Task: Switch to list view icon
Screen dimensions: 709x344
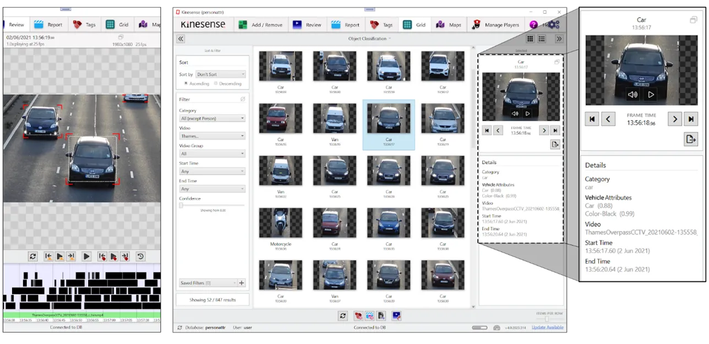Action: tap(542, 39)
